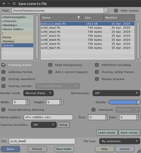Click the Load values button
Viewport: 141px width, 153px height.
[107, 133]
